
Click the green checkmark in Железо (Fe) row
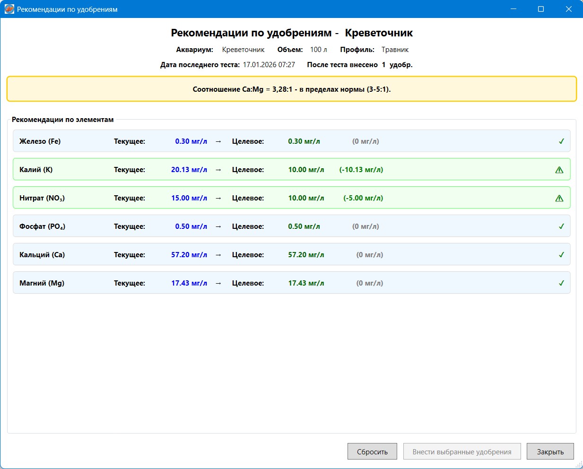point(561,141)
